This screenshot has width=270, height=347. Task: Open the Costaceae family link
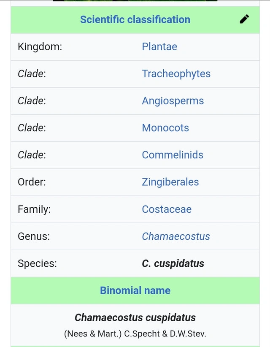pos(167,209)
